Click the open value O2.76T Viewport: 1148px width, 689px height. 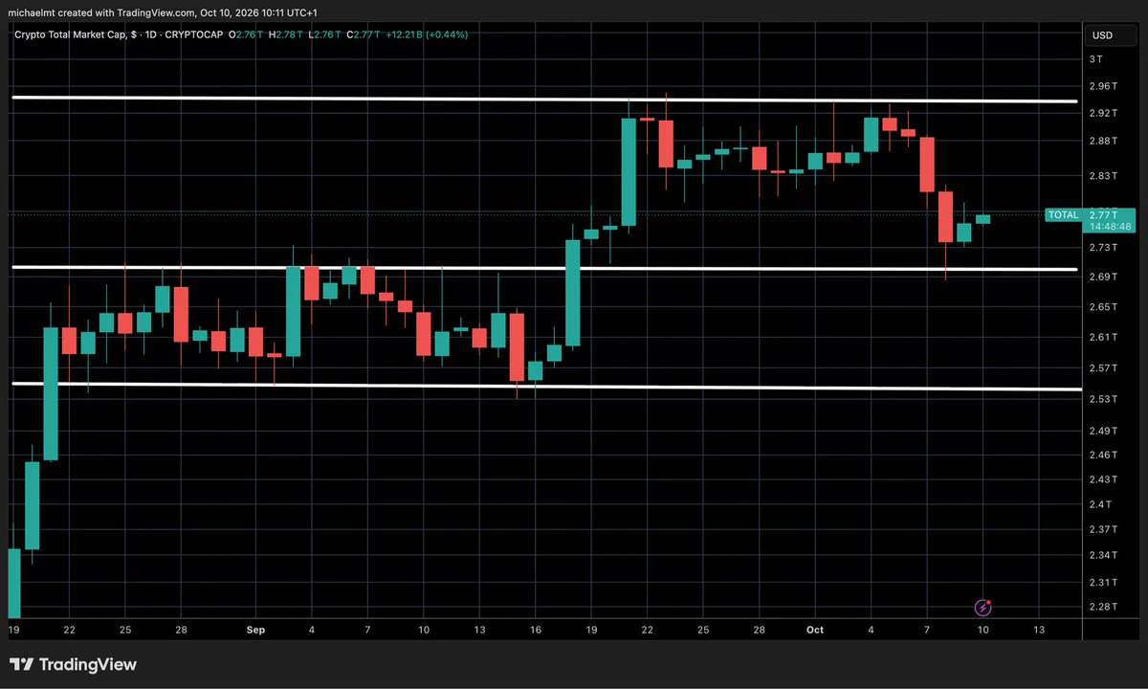(245, 35)
